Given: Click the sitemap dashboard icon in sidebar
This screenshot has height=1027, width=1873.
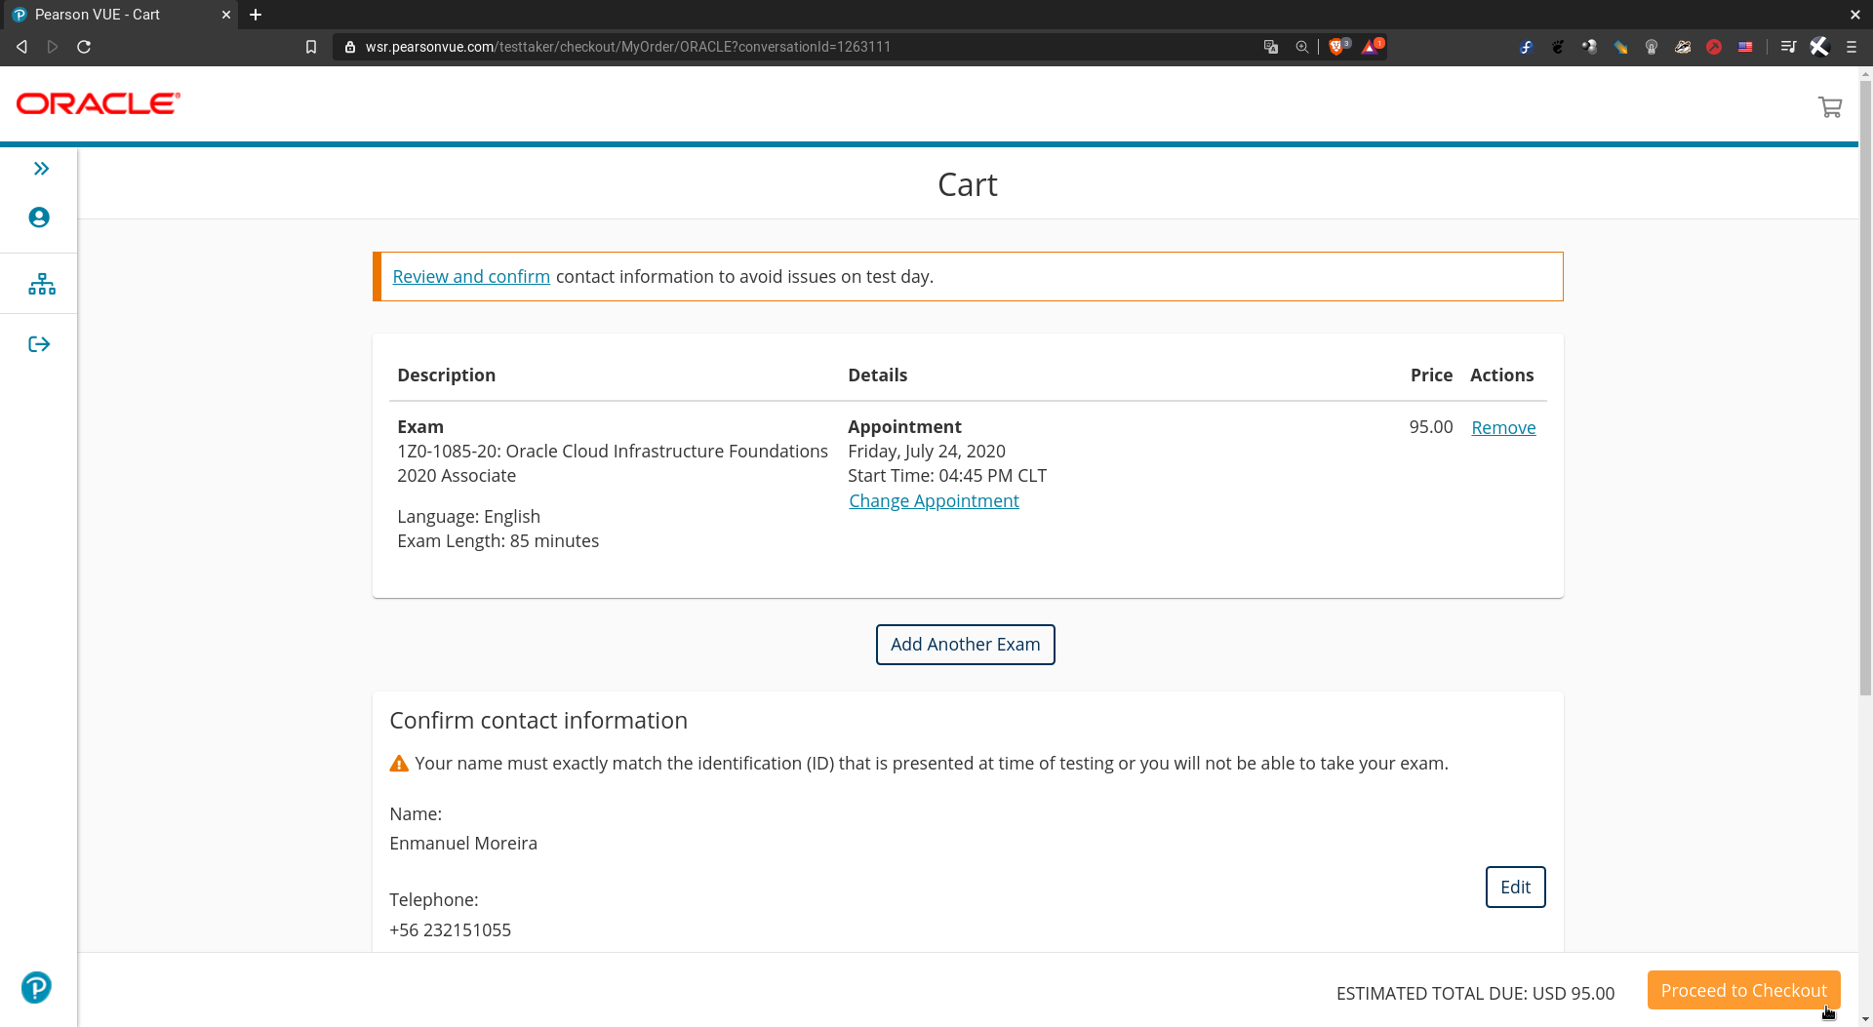Looking at the screenshot, I should click(x=41, y=284).
